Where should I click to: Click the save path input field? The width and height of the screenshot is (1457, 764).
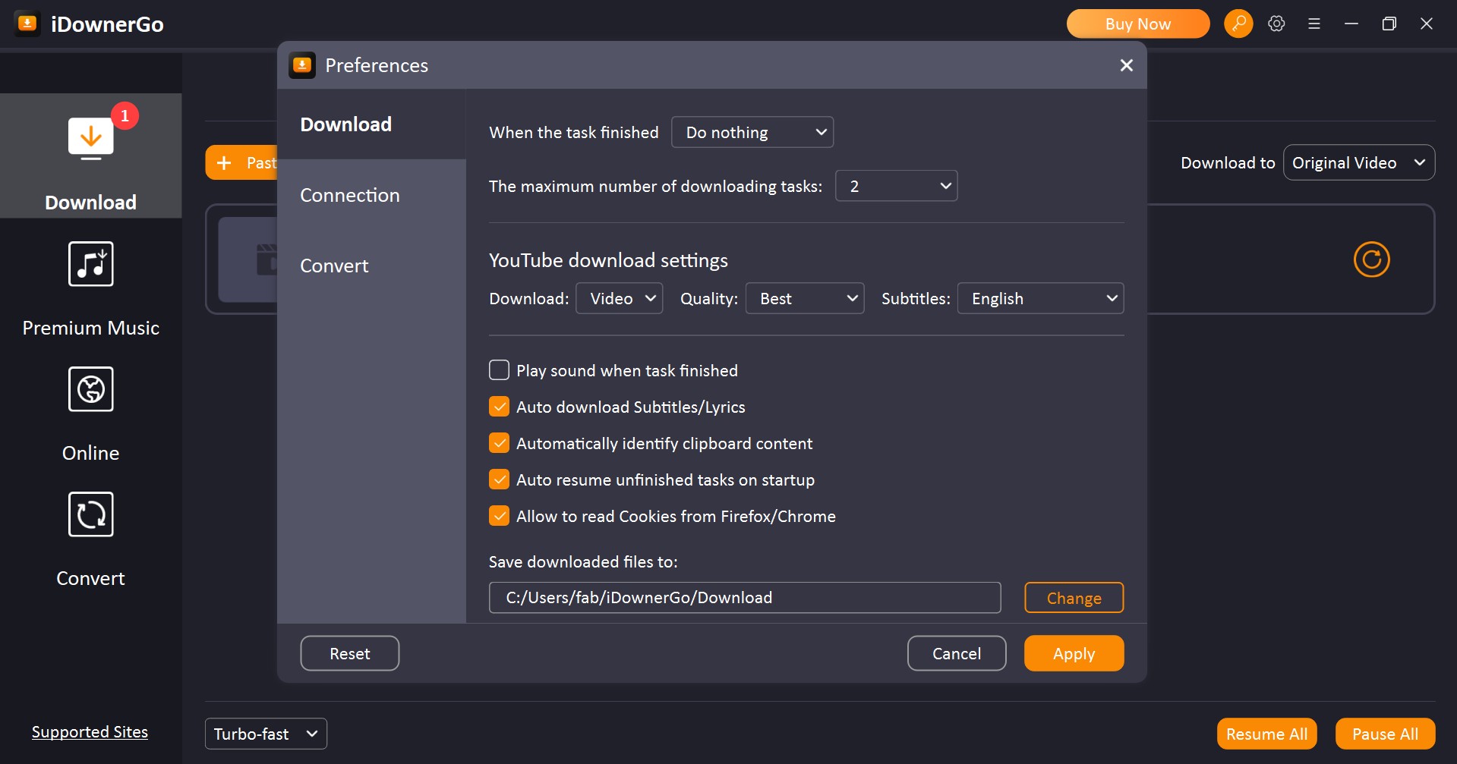click(x=744, y=598)
